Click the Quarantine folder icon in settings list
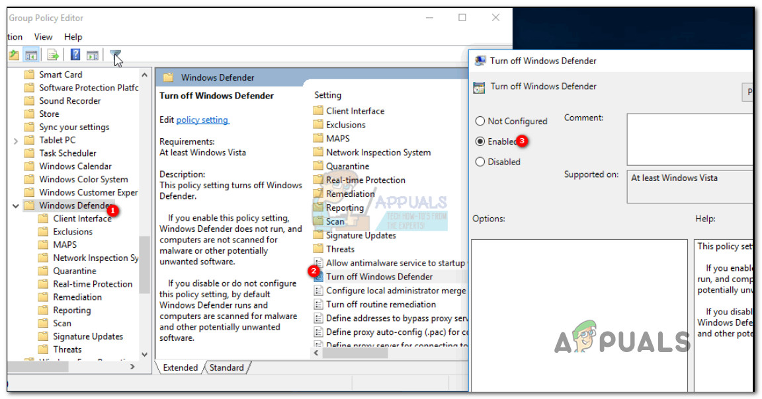Image resolution: width=762 pixels, height=399 pixels. pos(318,166)
